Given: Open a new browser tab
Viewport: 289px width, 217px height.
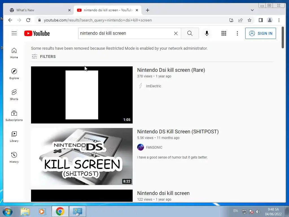Looking at the screenshot, I should (147, 10).
